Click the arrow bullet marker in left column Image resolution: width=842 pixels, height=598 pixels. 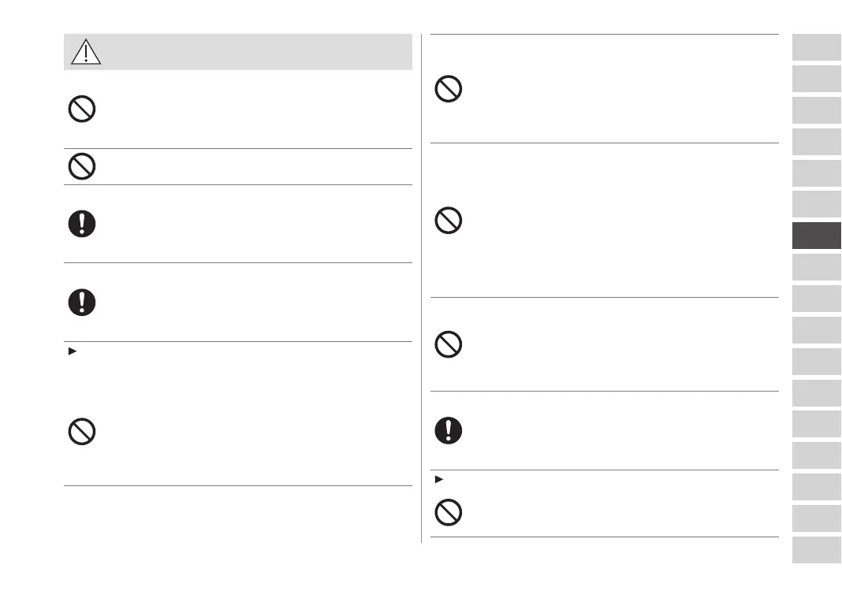[72, 351]
